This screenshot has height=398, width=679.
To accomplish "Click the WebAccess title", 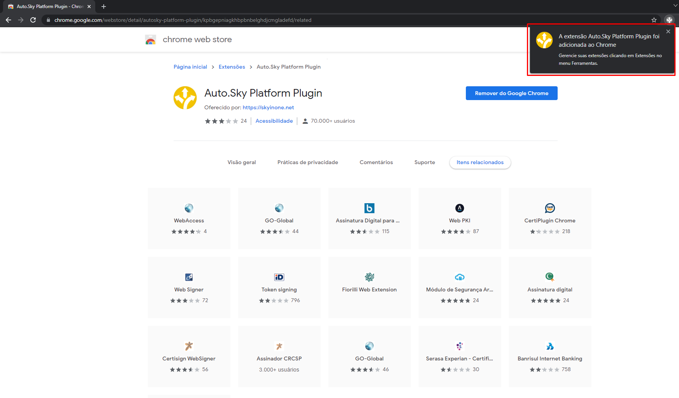I will tap(189, 220).
